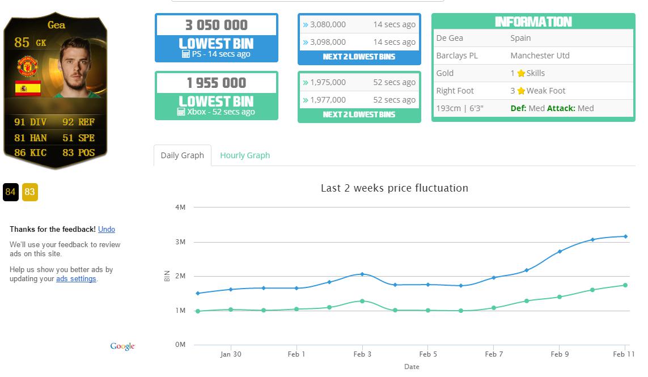
Task: Click the arrow icon before 1,975,000
Action: click(x=306, y=83)
